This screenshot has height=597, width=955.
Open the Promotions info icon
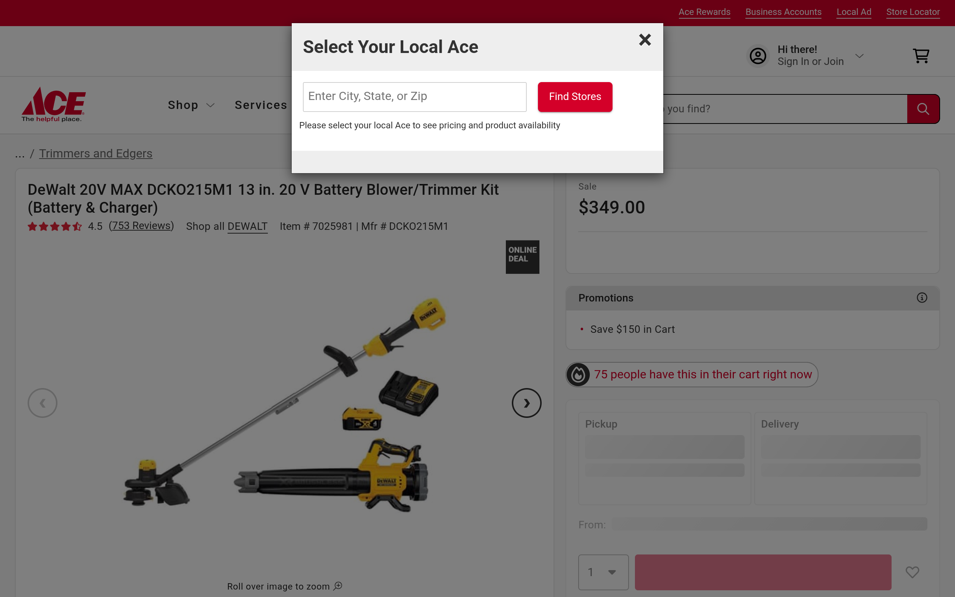[922, 298]
